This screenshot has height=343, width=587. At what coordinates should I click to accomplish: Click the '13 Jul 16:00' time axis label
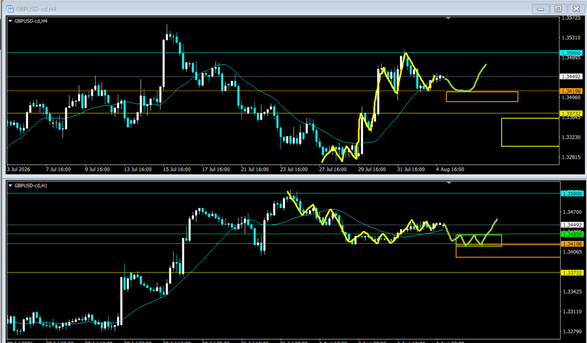[138, 169]
